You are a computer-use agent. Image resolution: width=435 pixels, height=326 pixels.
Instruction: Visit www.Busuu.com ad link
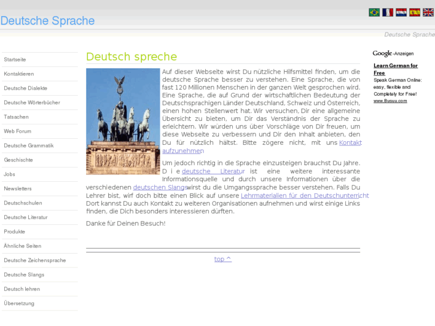tap(390, 101)
